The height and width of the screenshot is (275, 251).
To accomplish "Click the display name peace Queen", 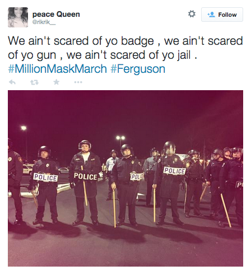I will (x=56, y=14).
